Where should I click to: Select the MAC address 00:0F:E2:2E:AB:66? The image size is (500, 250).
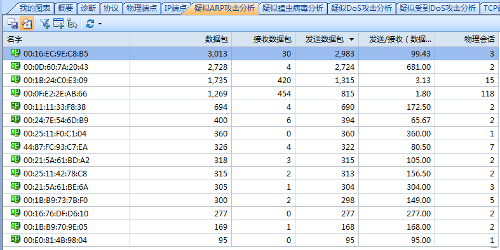coord(55,94)
